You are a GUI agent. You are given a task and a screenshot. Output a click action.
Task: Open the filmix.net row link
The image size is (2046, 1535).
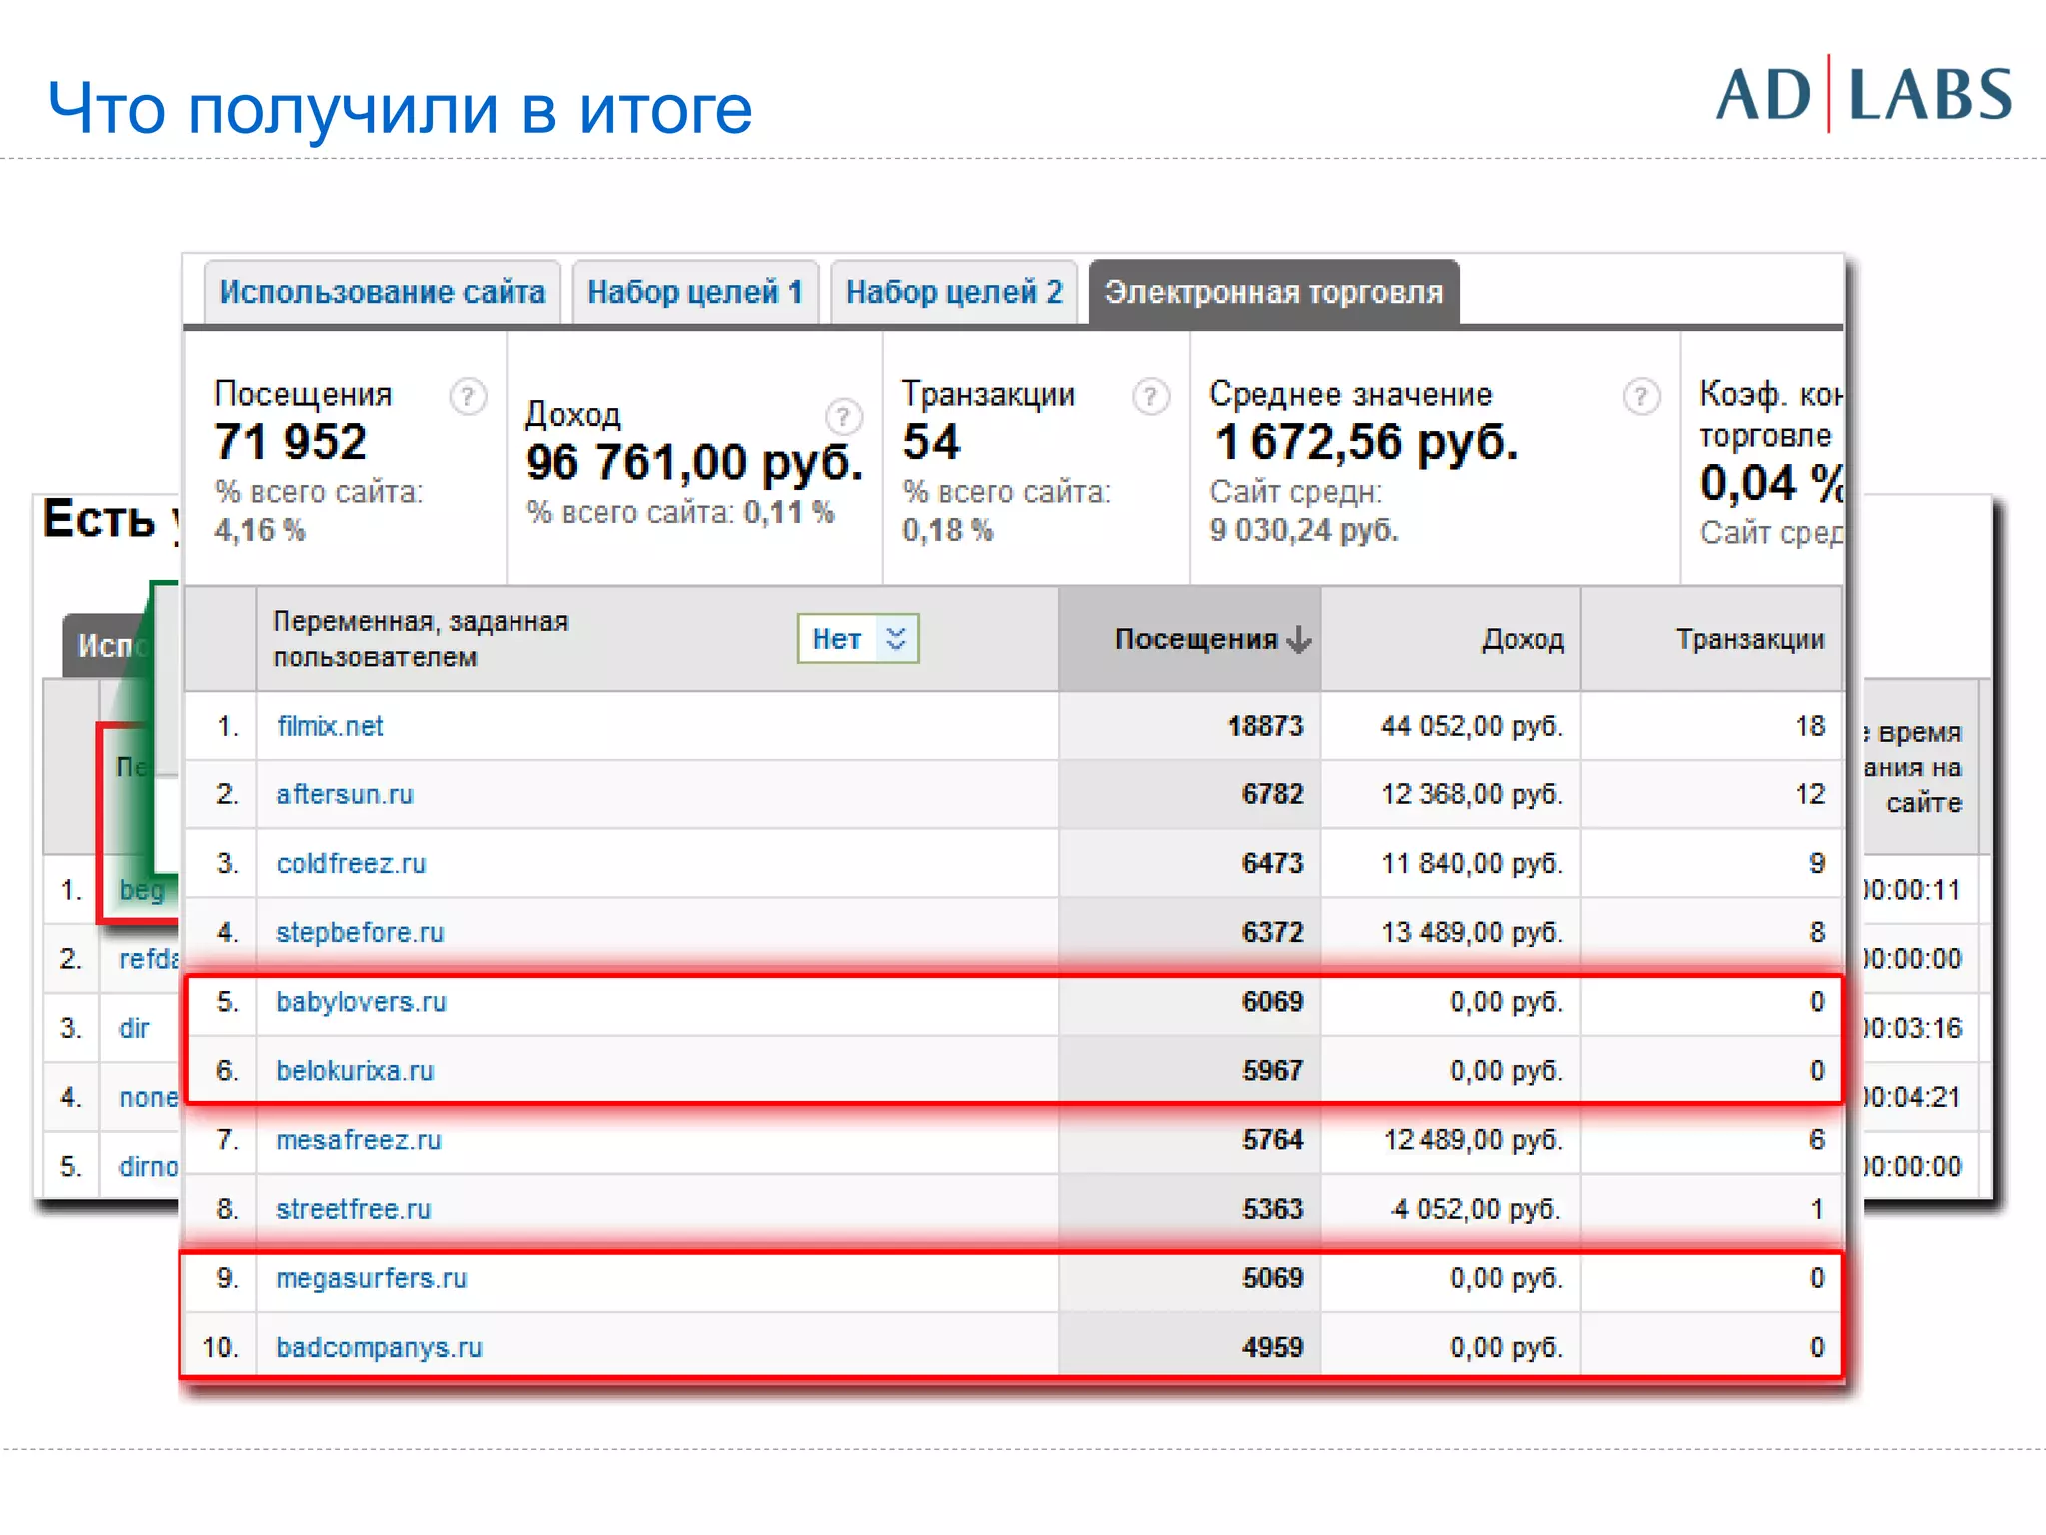(330, 726)
